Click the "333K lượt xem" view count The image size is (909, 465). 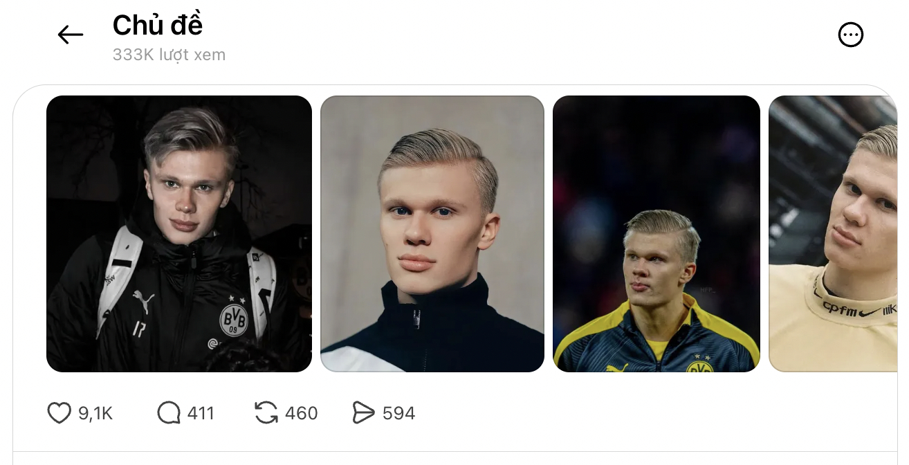point(169,55)
